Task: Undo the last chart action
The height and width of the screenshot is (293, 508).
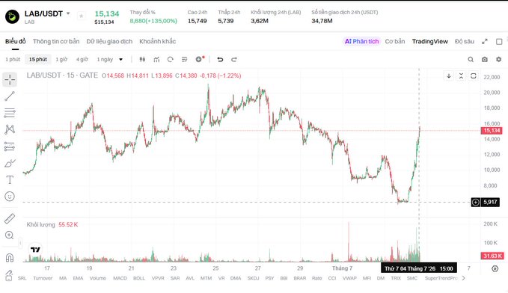Action: 220,59
